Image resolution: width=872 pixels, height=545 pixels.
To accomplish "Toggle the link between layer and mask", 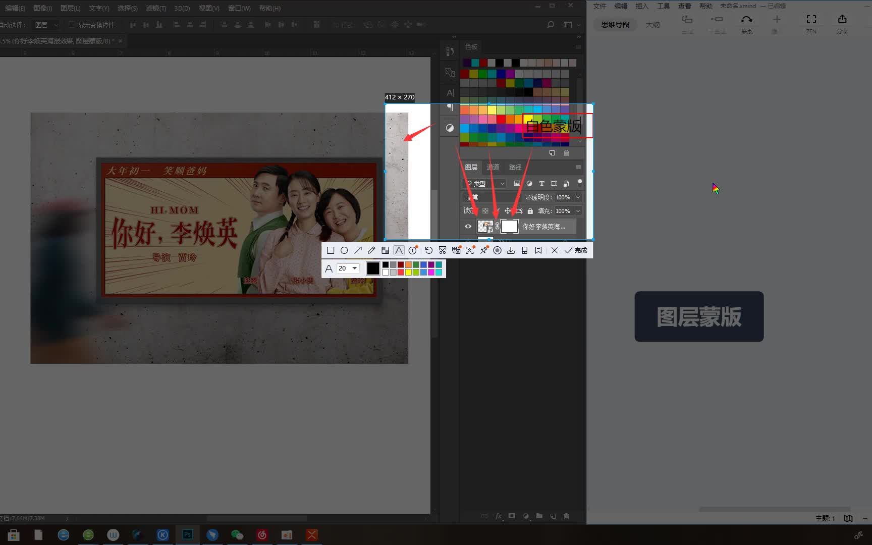I will [497, 227].
